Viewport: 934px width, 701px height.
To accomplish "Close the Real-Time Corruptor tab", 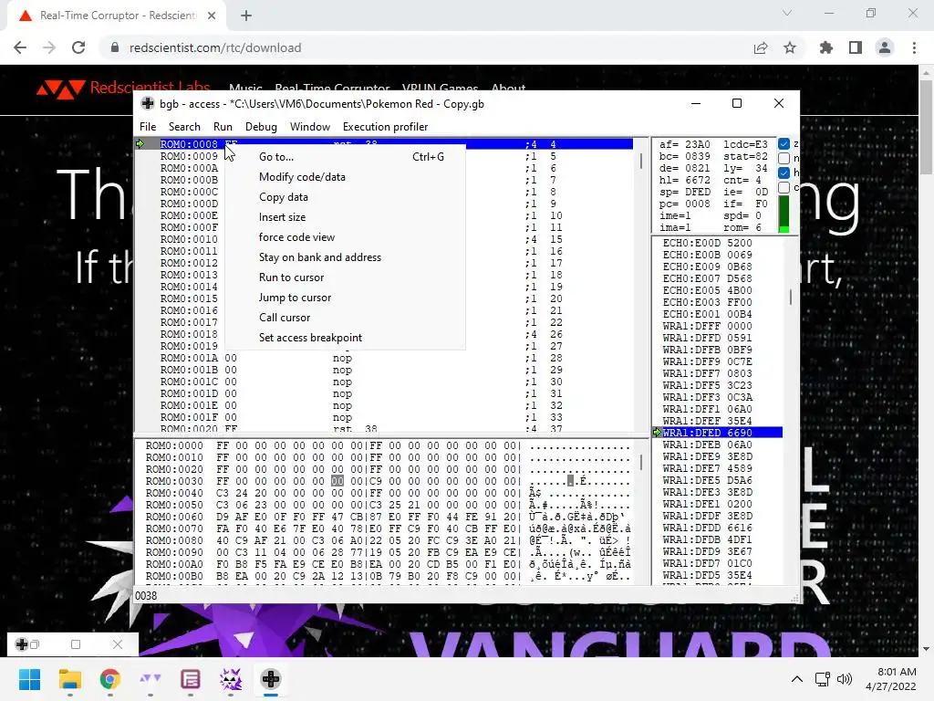I will [x=212, y=16].
